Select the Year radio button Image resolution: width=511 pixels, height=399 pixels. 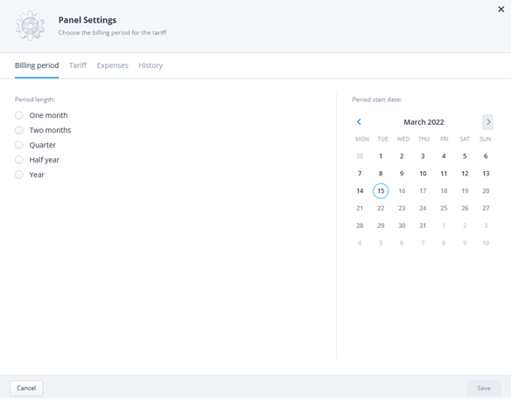19,175
